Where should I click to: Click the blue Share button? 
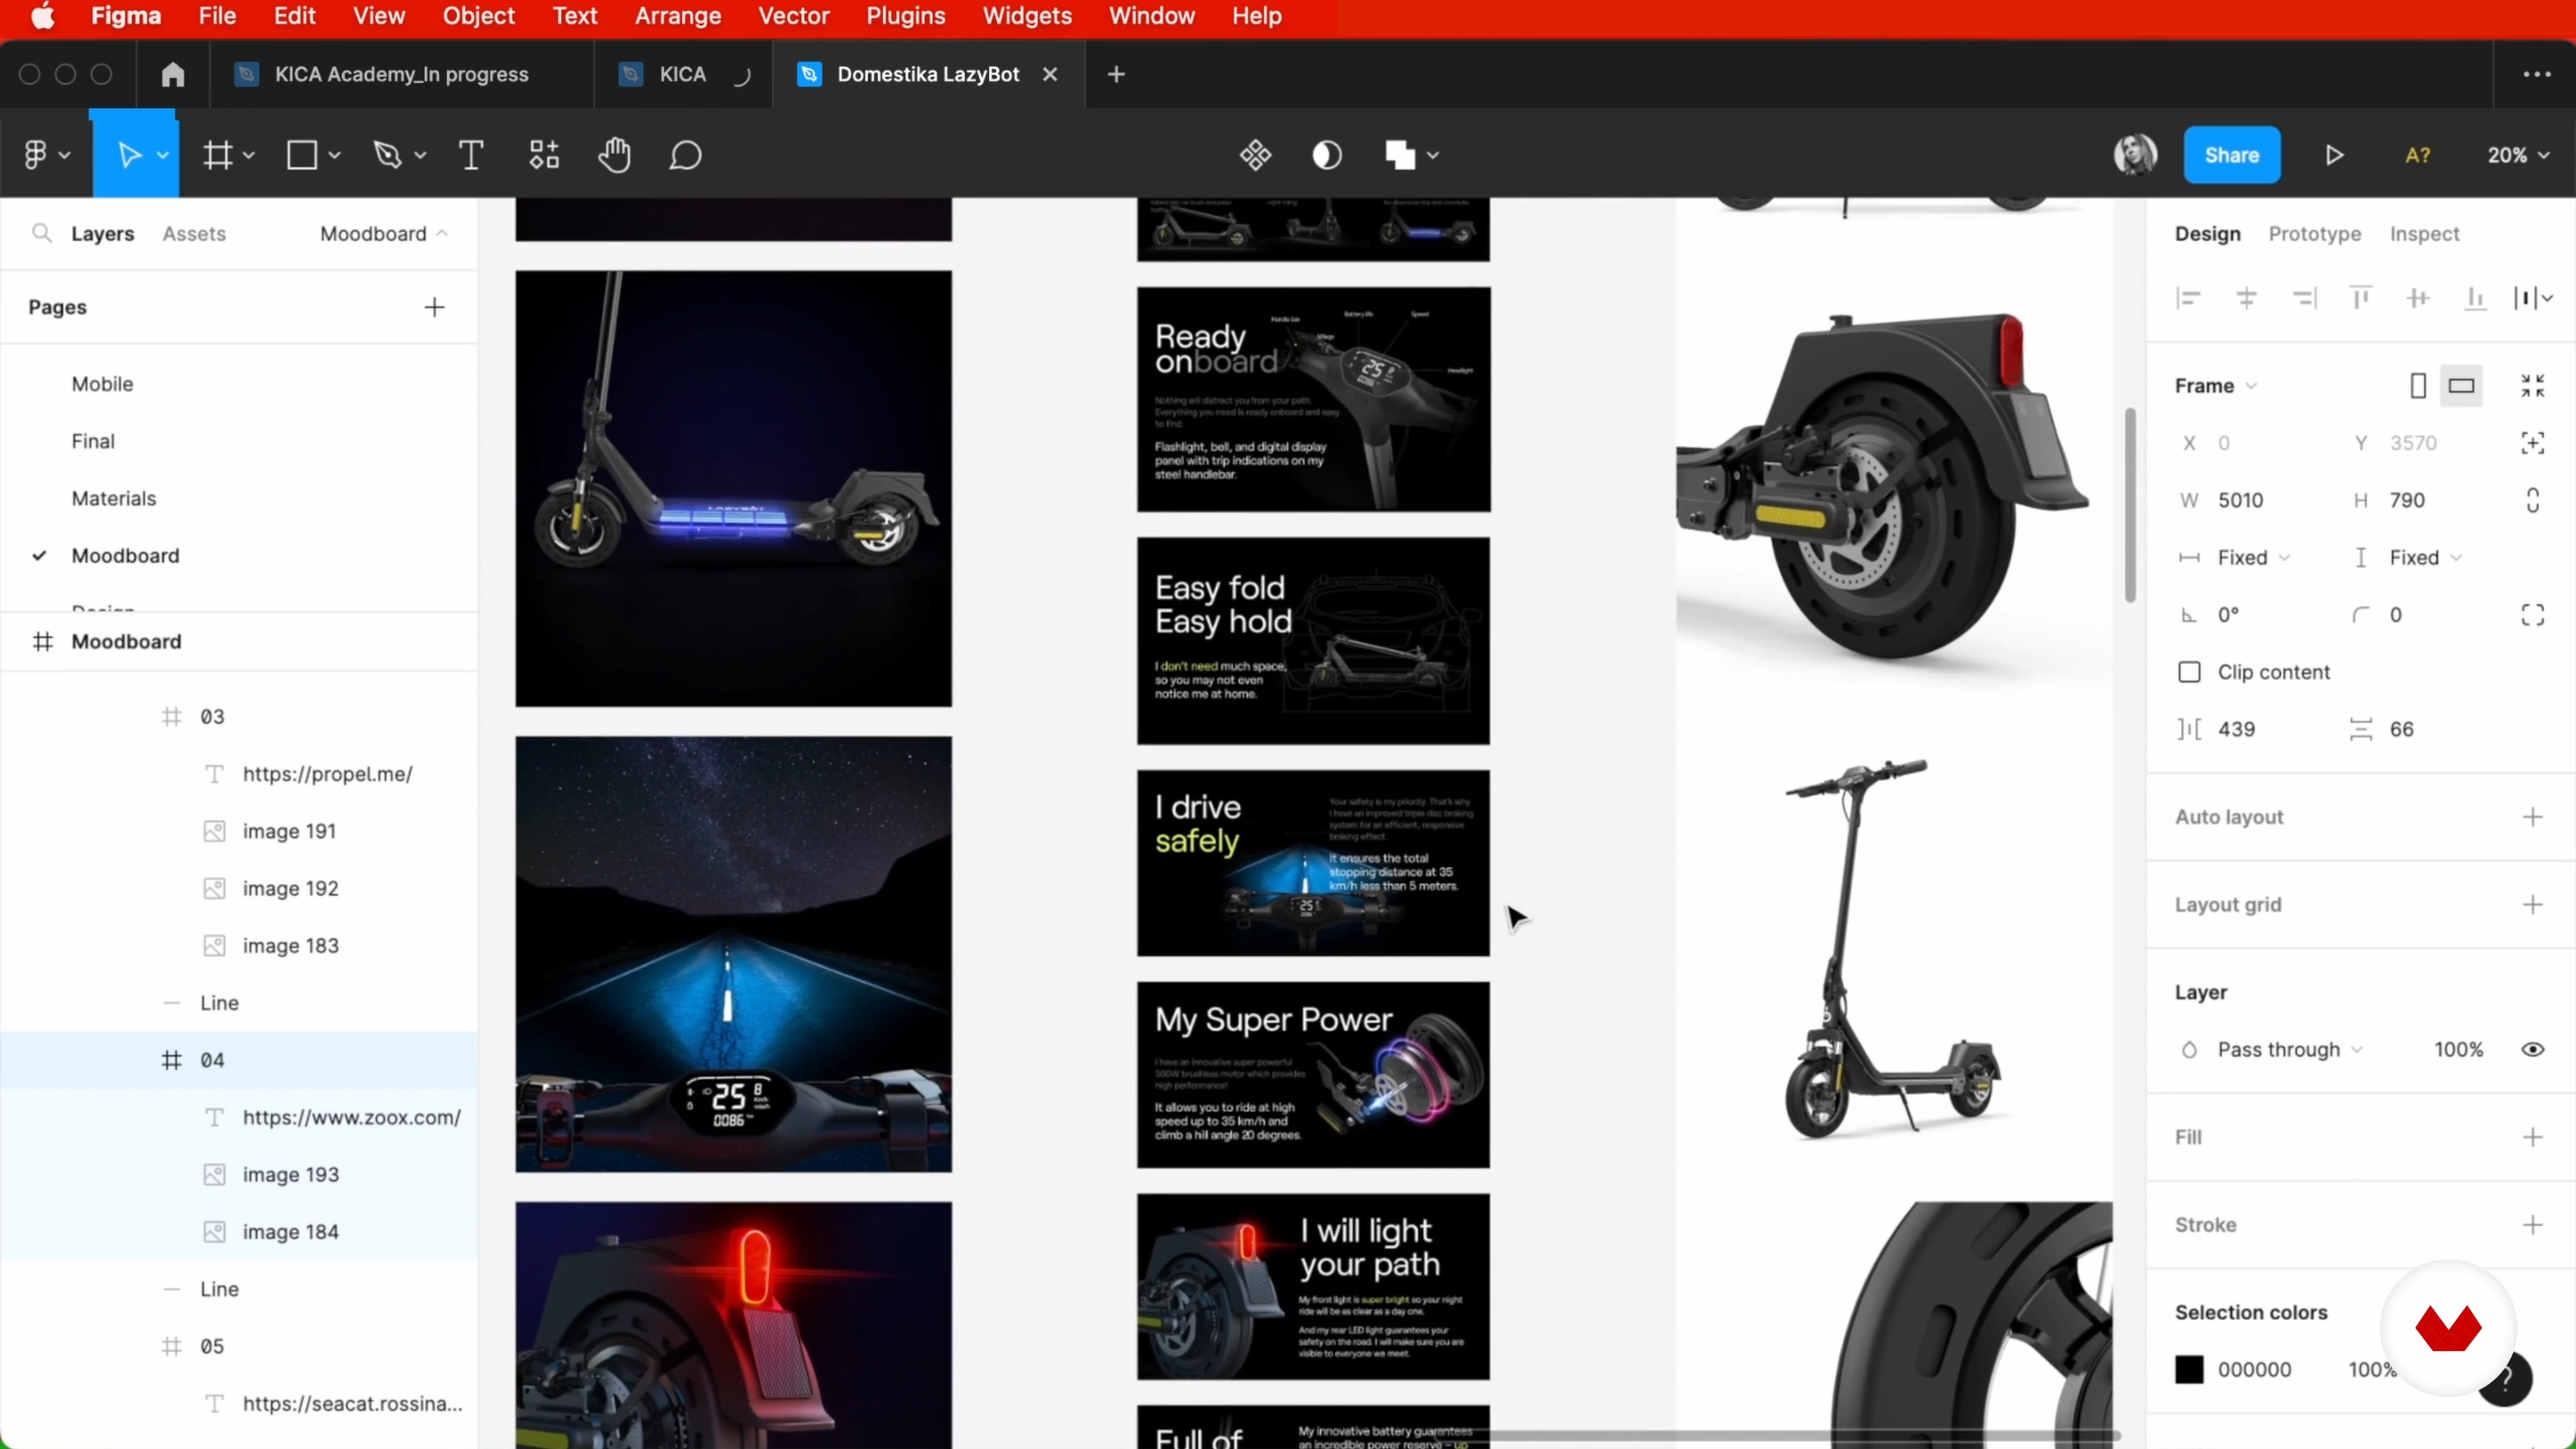click(2231, 155)
